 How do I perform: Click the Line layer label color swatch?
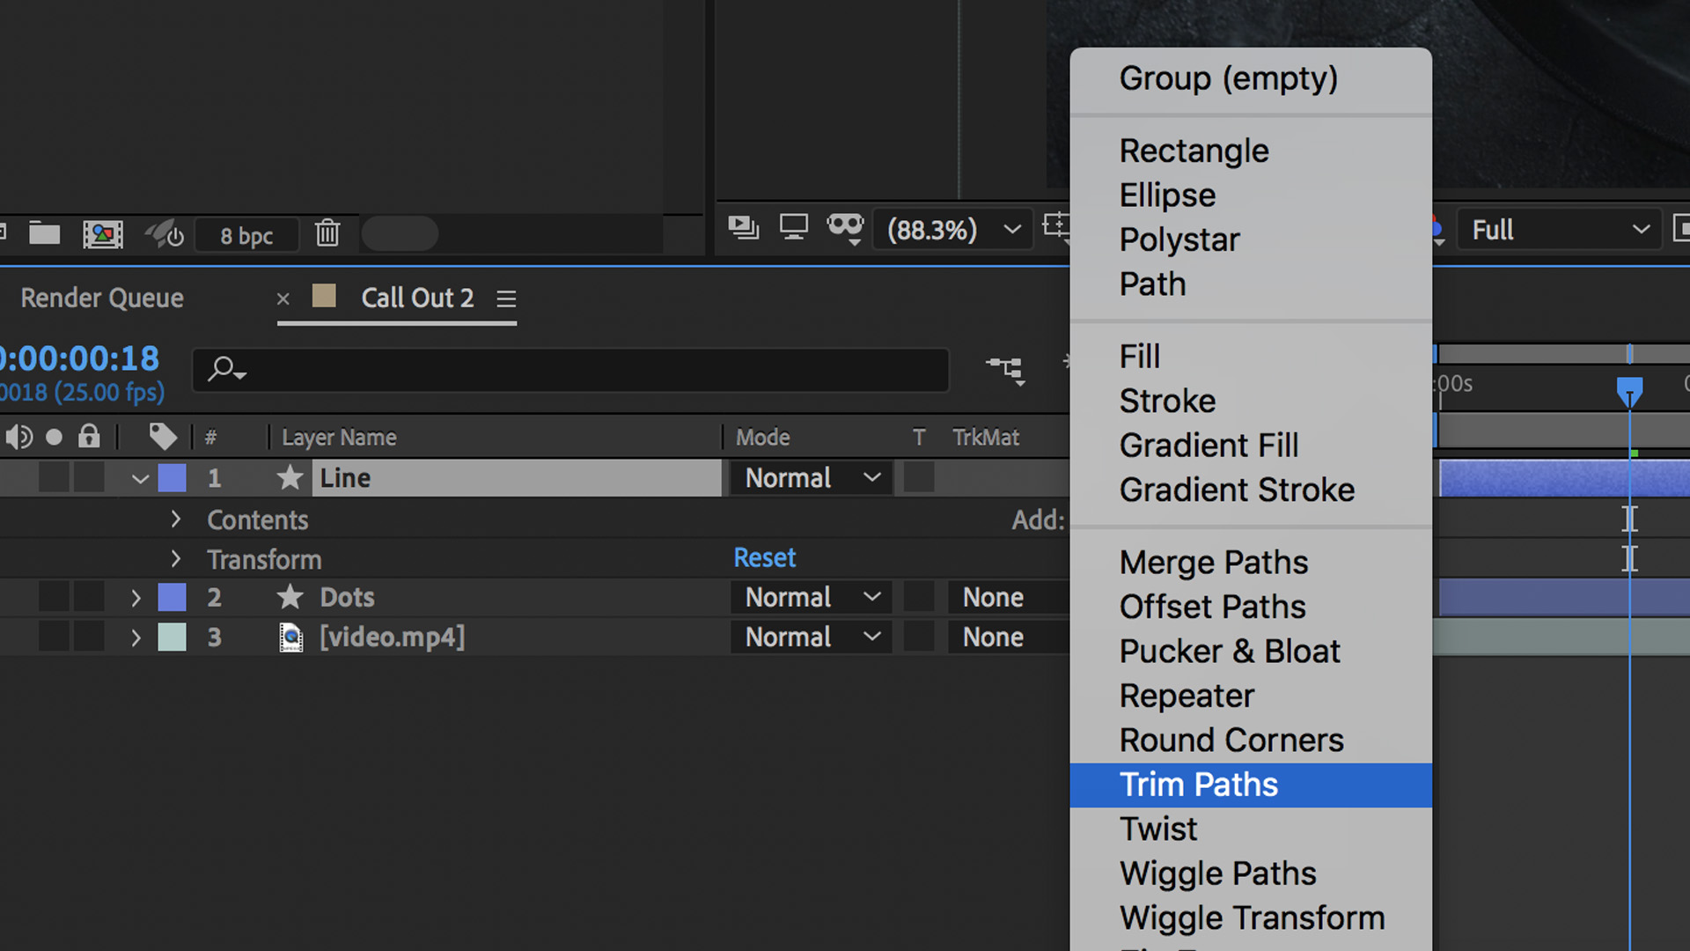tap(173, 477)
